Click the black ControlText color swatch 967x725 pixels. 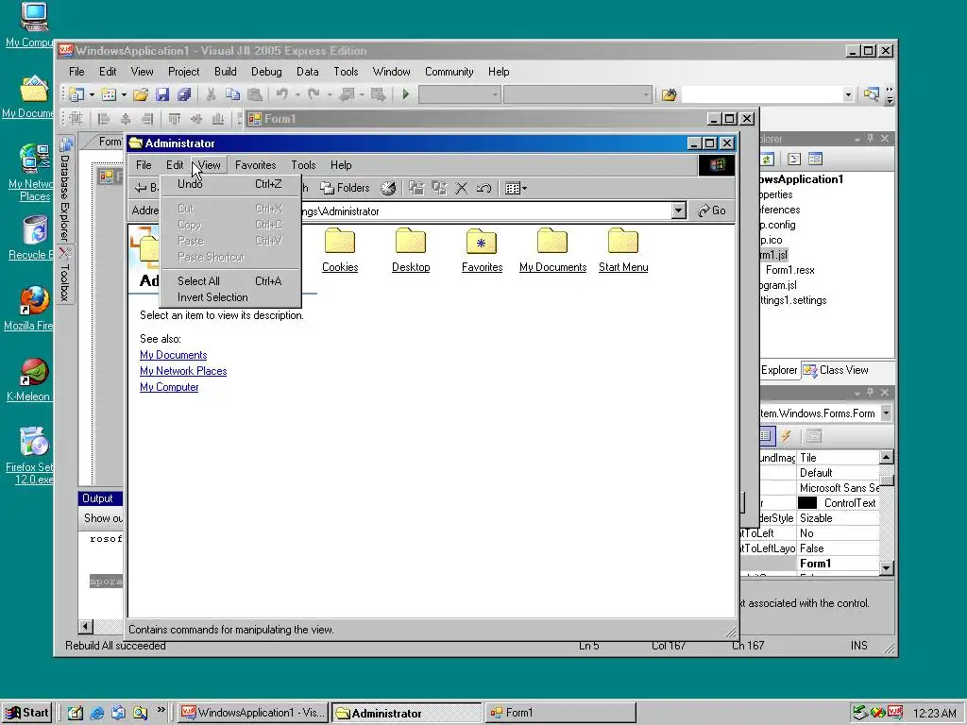coord(806,503)
